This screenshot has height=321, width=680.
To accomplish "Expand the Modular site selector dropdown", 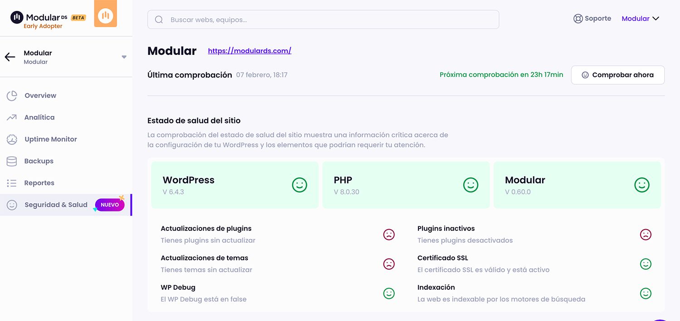I will (124, 57).
